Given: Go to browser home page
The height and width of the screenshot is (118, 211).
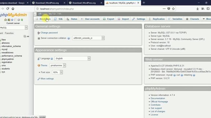Looking at the screenshot, I should point(13,9).
